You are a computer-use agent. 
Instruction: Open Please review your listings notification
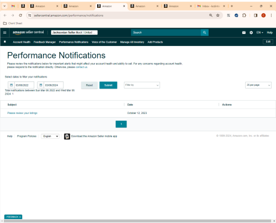coord(22,113)
